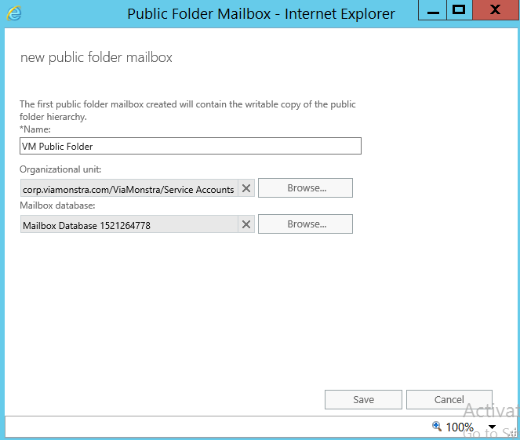Select the Organizational unit path field
520x440 pixels.
[129, 189]
